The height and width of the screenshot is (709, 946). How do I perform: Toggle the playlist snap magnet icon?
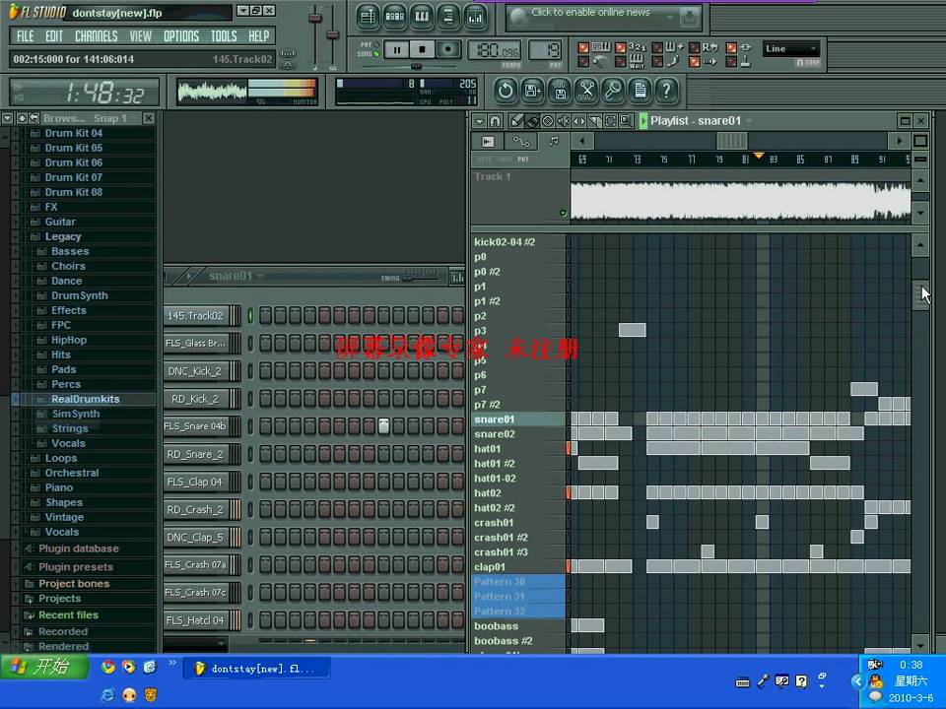pyautogui.click(x=495, y=121)
